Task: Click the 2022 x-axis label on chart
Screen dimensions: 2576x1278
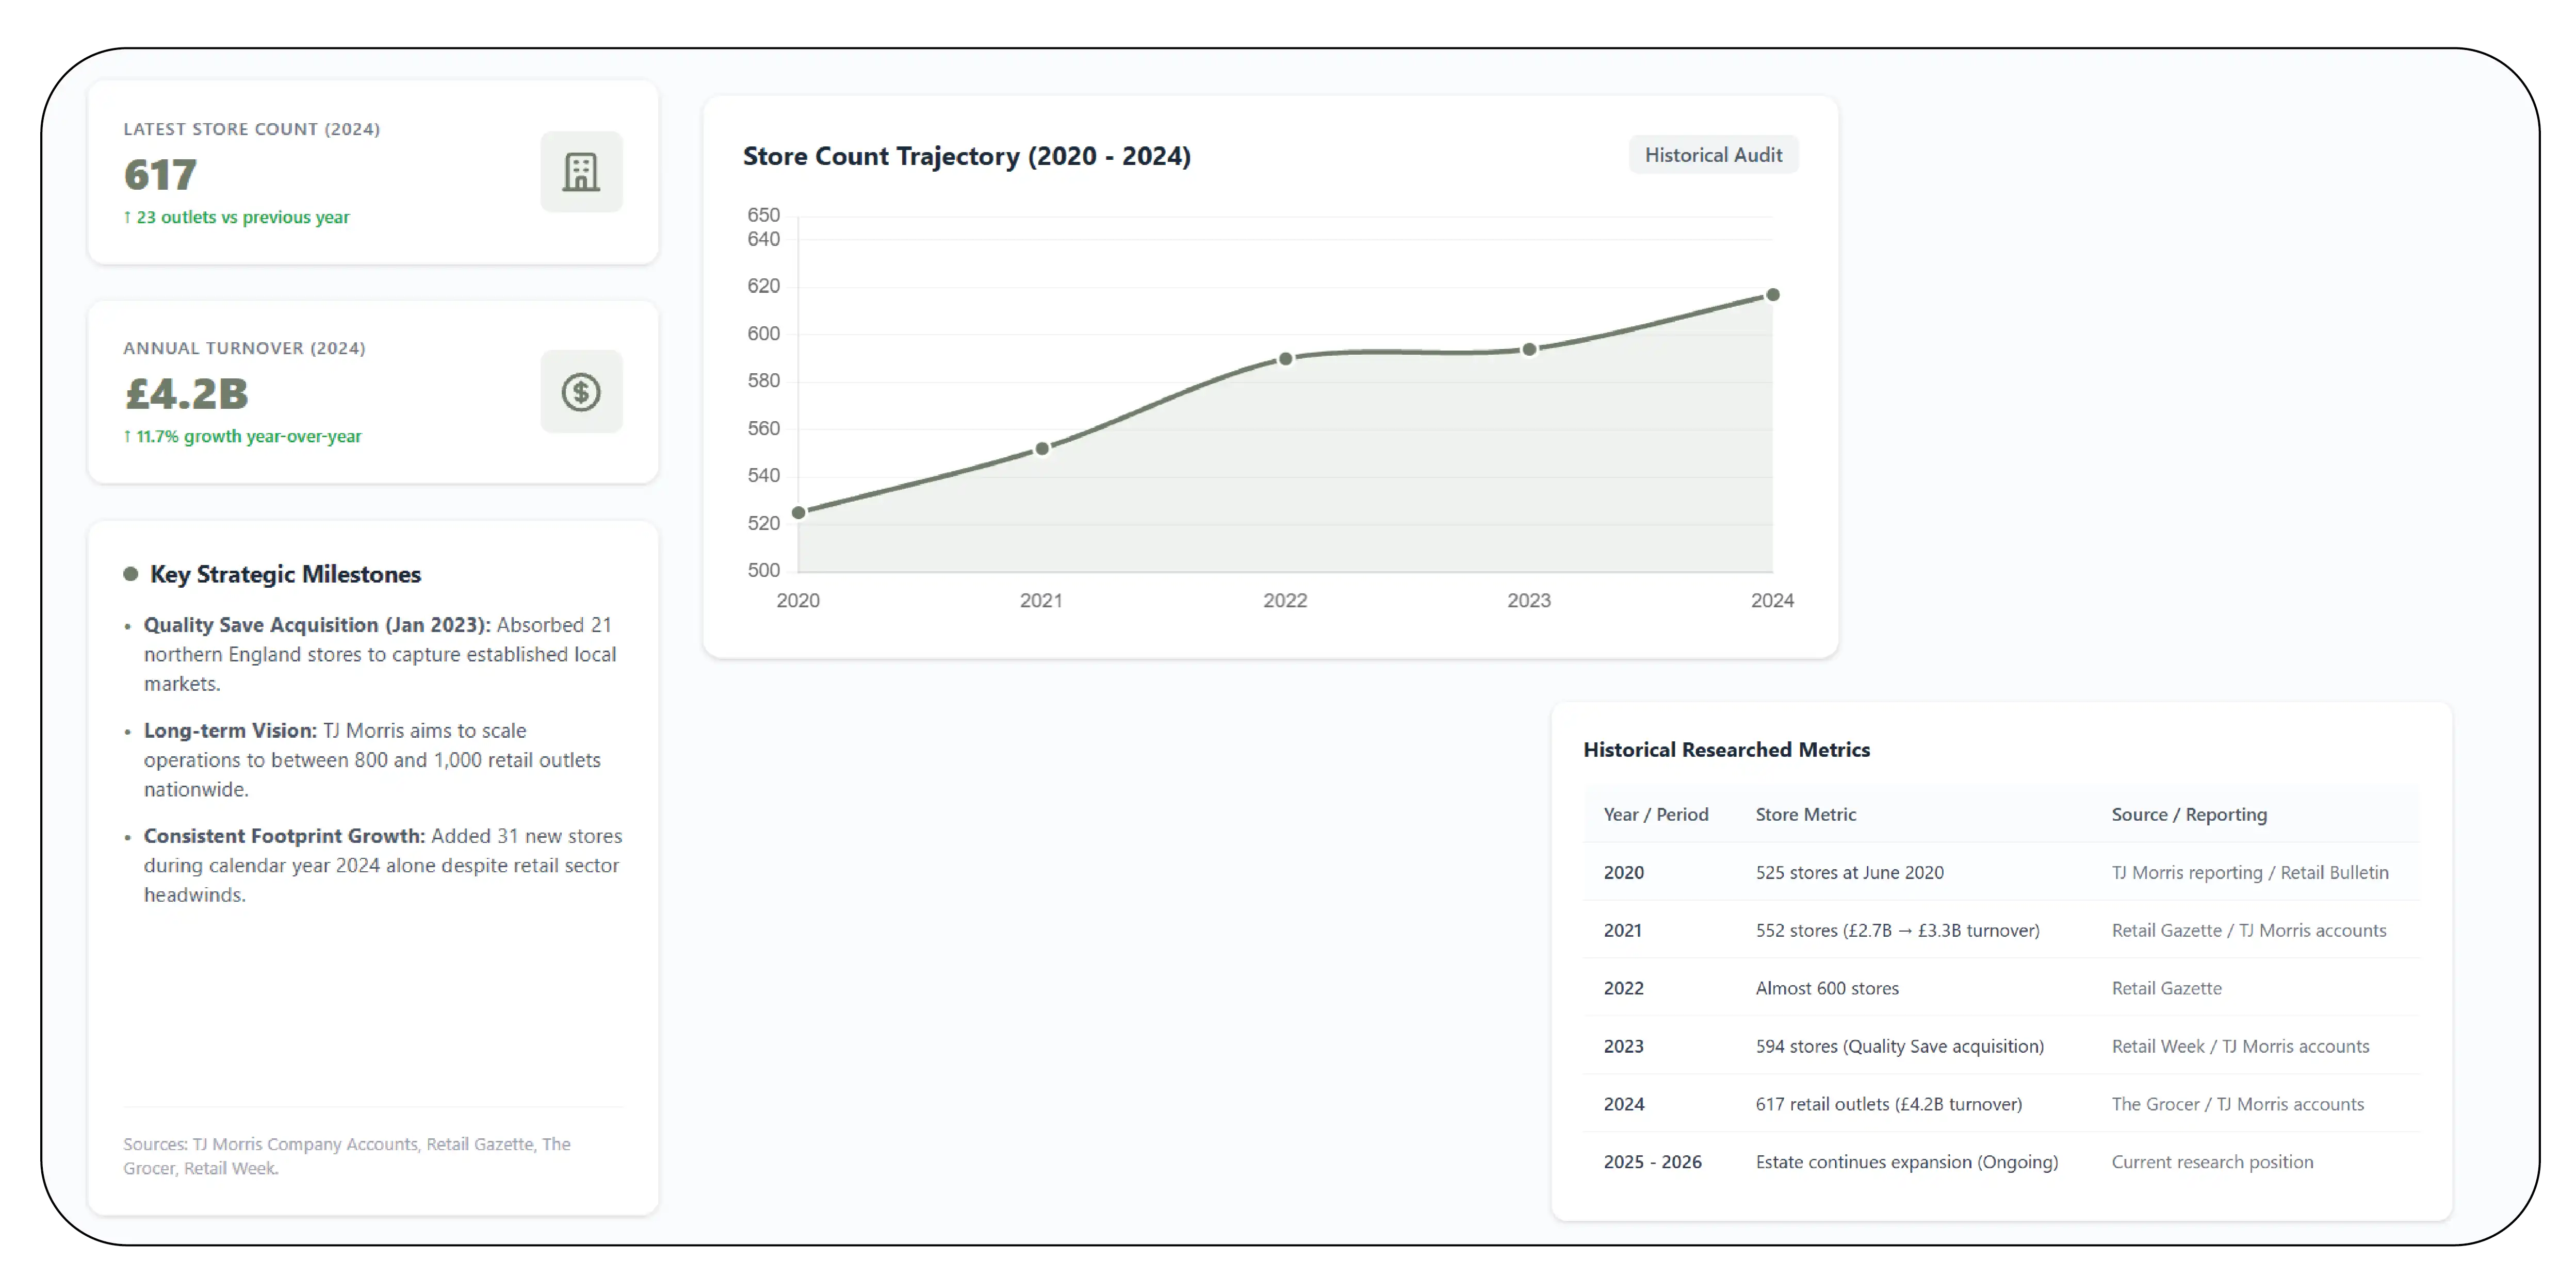Action: 1285,601
